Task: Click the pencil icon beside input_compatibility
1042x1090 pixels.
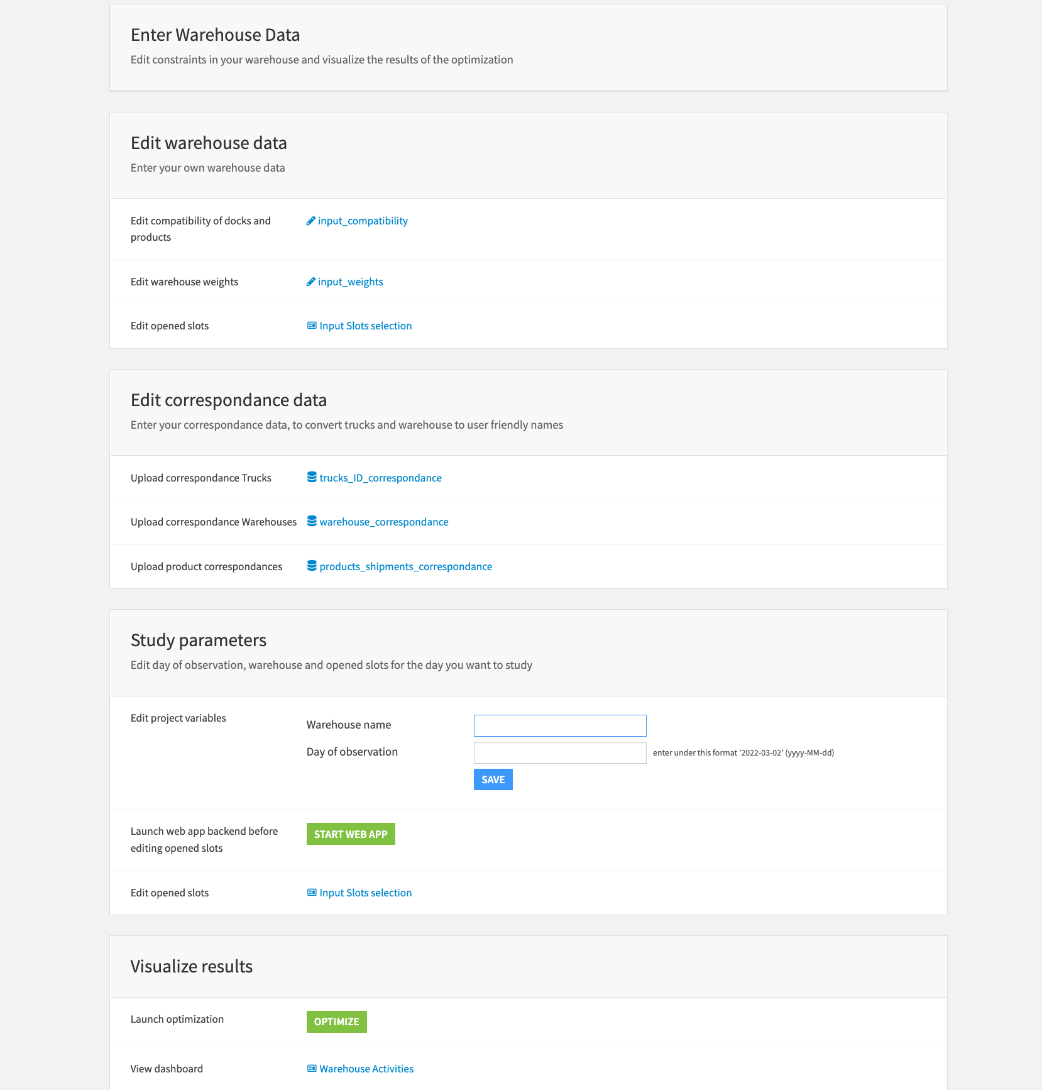Action: pyautogui.click(x=310, y=221)
